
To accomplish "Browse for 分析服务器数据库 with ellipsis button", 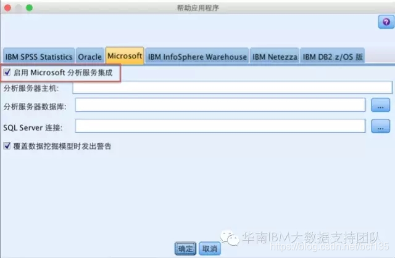I will click(380, 105).
